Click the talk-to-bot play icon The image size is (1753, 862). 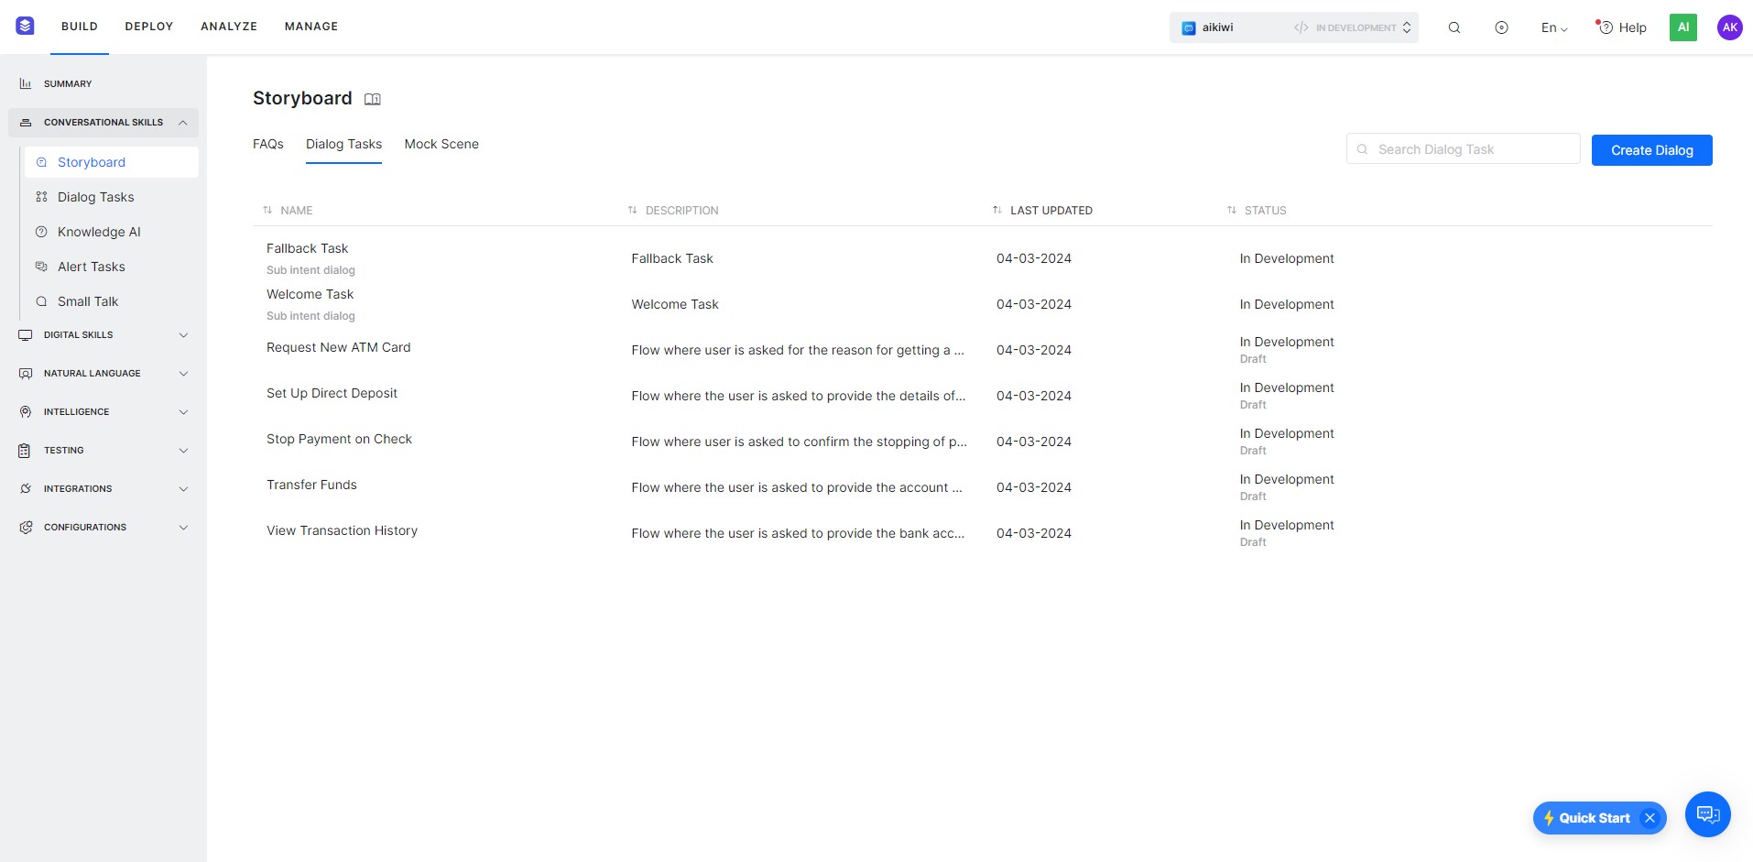point(1501,27)
